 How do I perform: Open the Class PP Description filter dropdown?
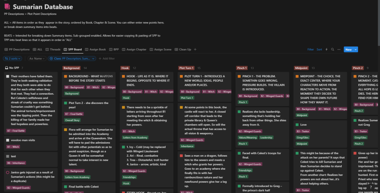point(72,59)
